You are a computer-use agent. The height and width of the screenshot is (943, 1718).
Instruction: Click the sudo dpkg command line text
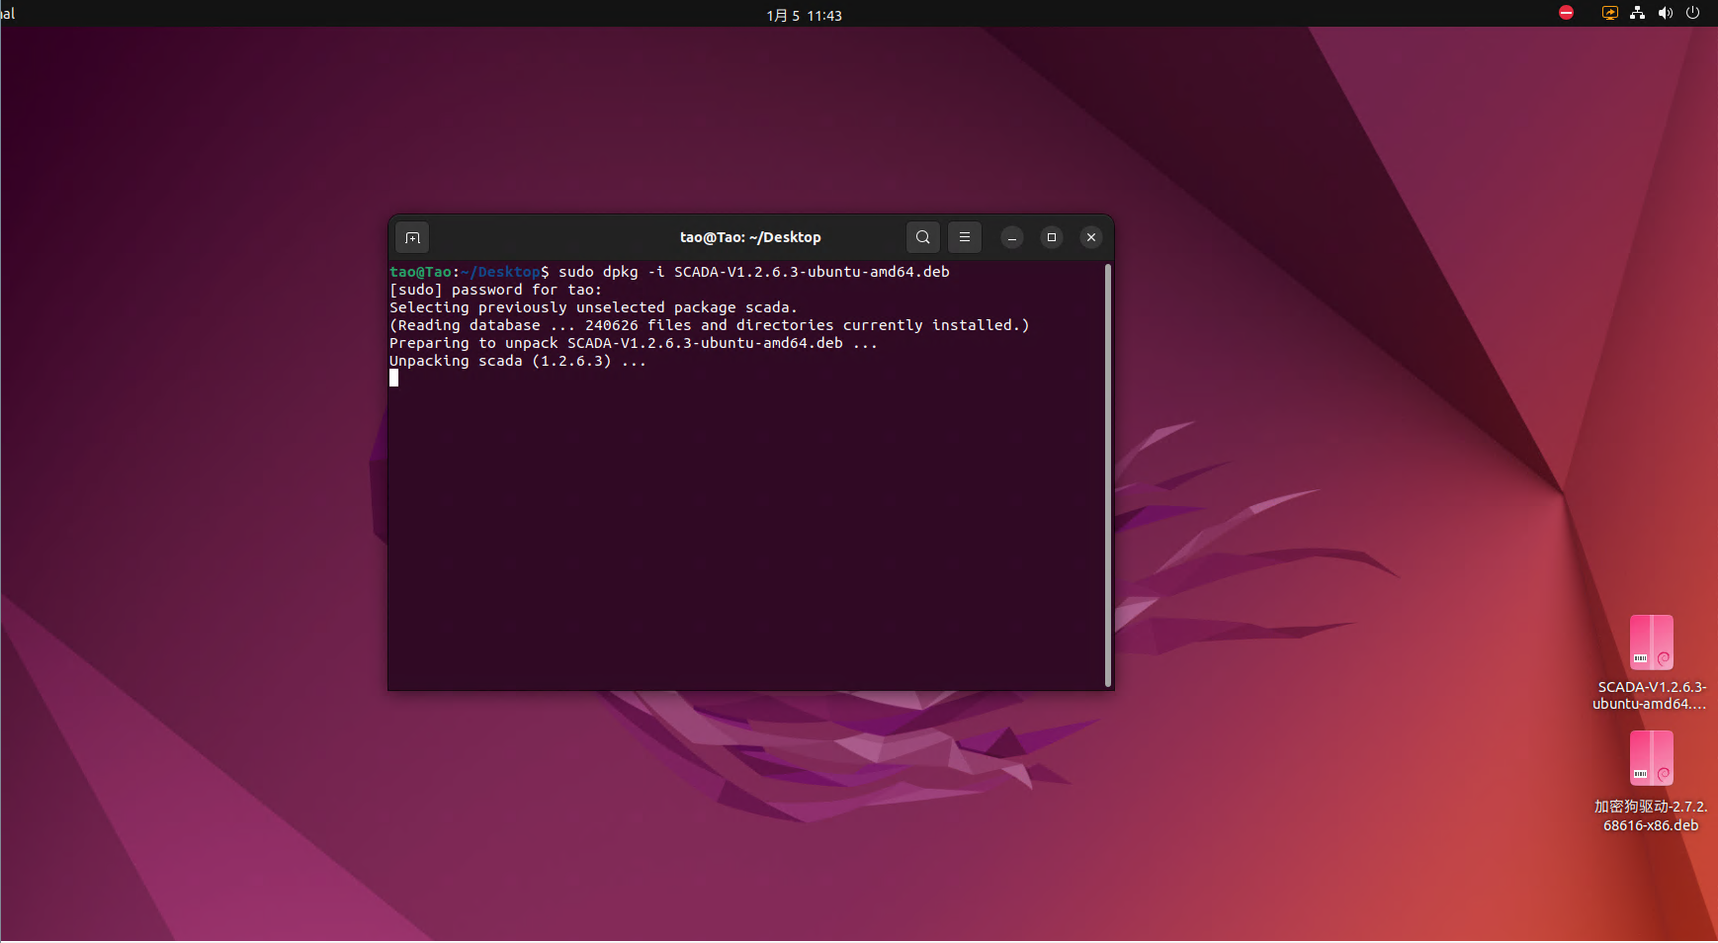click(753, 272)
